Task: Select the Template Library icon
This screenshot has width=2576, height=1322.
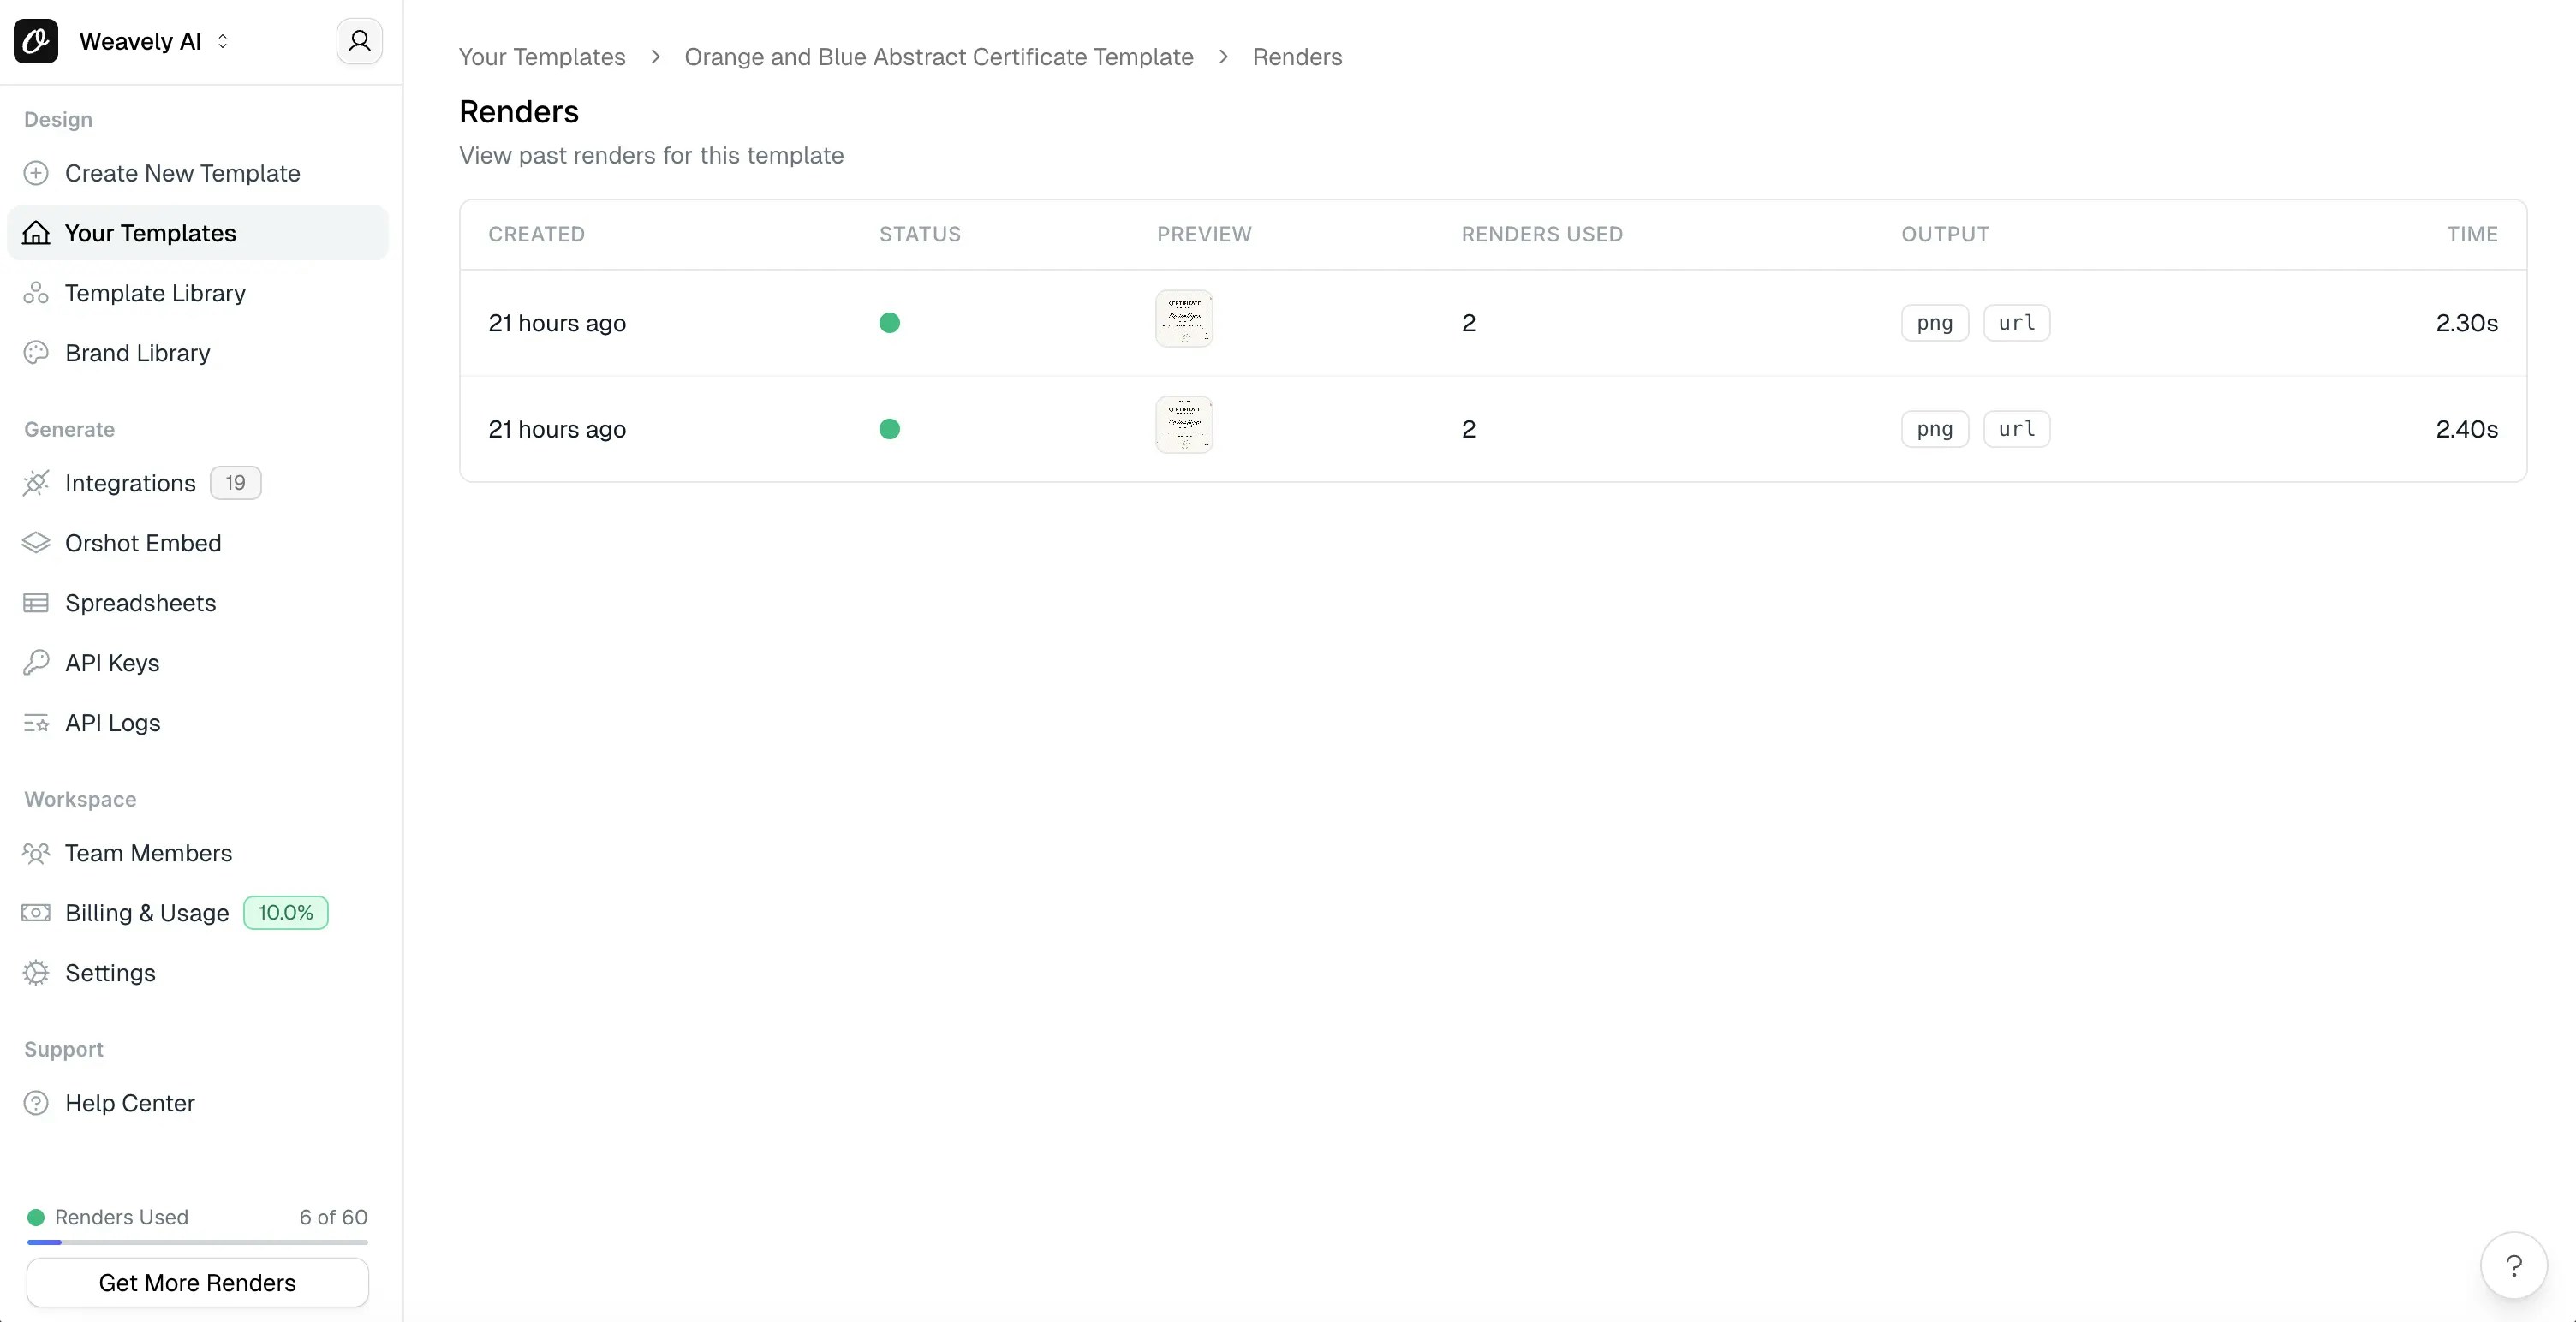Action: click(x=36, y=292)
